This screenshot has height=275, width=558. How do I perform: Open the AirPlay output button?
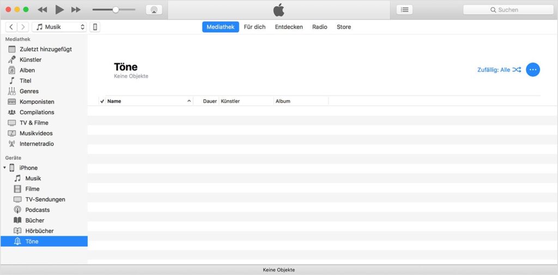154,10
